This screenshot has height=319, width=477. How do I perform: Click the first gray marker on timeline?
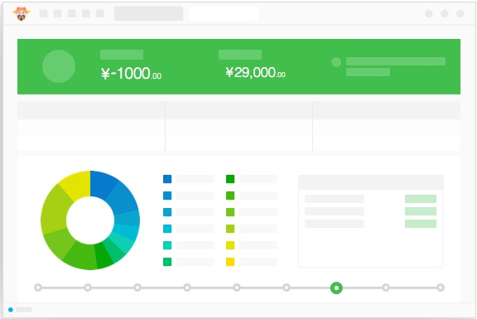[x=38, y=288]
